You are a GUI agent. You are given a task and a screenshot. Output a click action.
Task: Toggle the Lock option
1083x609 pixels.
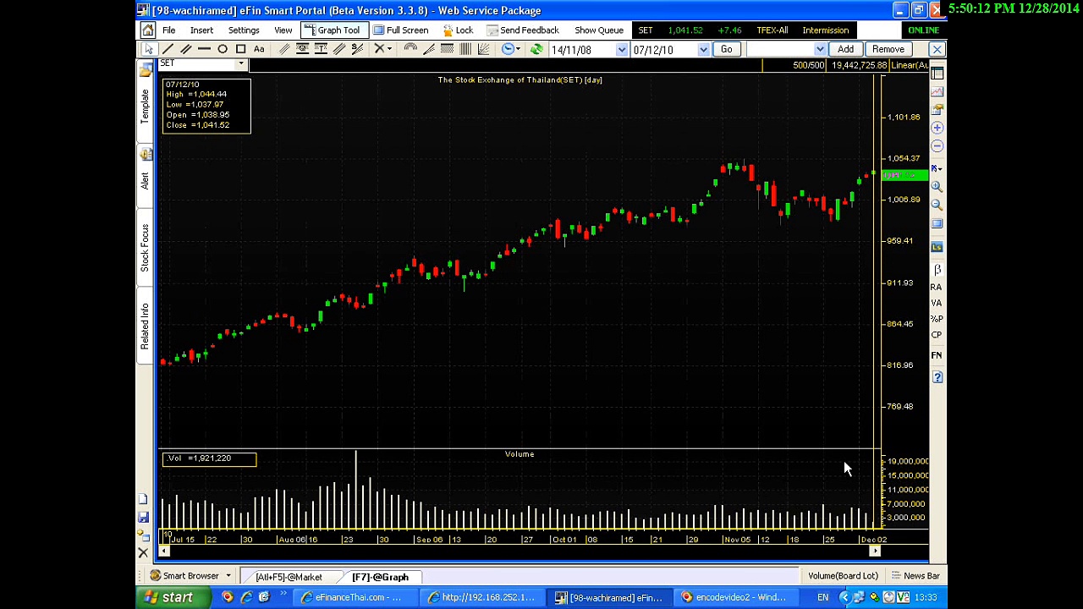click(458, 30)
